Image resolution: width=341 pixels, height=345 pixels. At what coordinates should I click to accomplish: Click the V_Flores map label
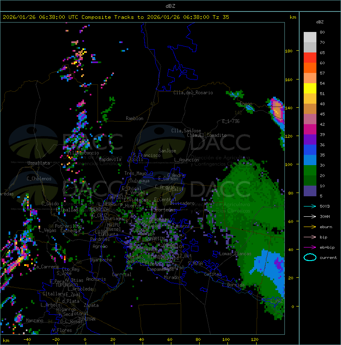62,331
